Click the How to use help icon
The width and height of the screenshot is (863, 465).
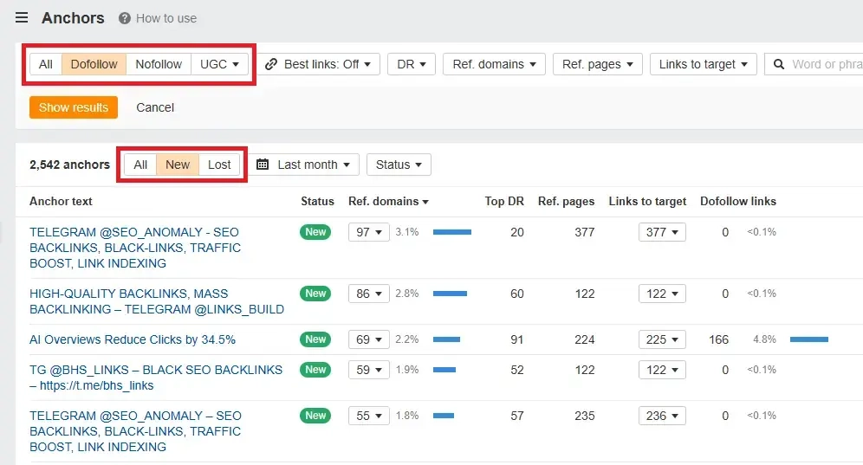tap(125, 18)
